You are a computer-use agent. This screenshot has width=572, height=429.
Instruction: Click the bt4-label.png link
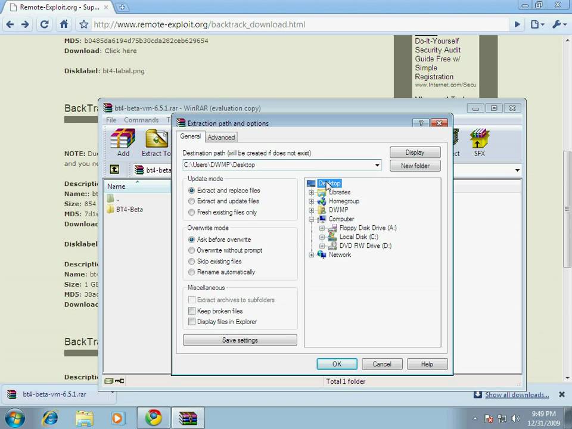click(x=124, y=71)
